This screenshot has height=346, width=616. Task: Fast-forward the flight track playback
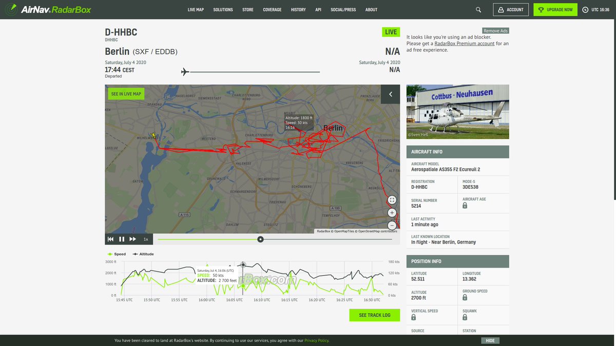pyautogui.click(x=132, y=239)
